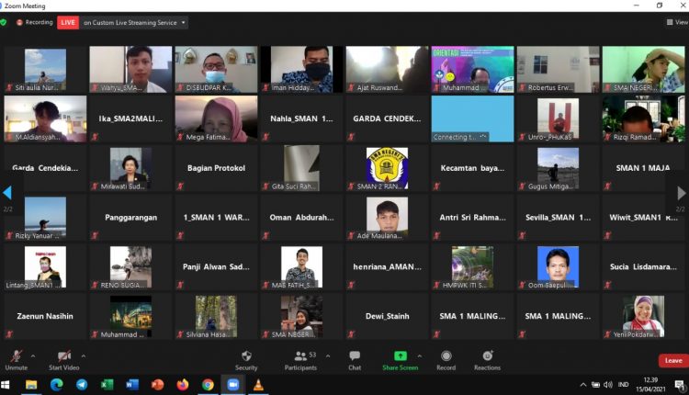Click the green encryption shield icon
Screen dimensions: 689x395
coord(5,22)
